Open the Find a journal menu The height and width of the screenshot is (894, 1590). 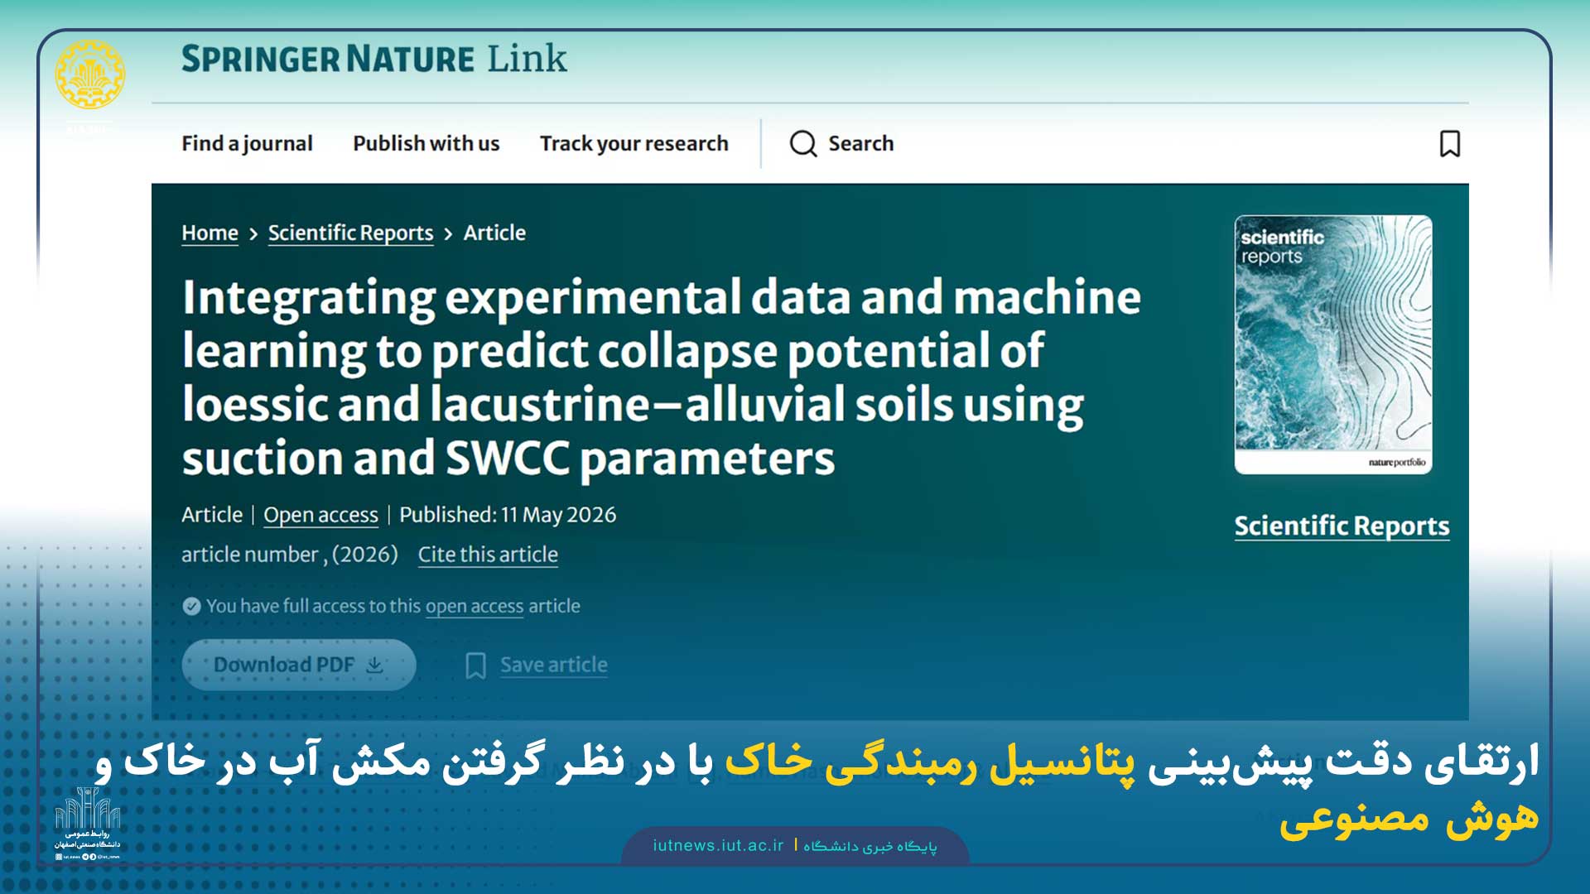(247, 144)
